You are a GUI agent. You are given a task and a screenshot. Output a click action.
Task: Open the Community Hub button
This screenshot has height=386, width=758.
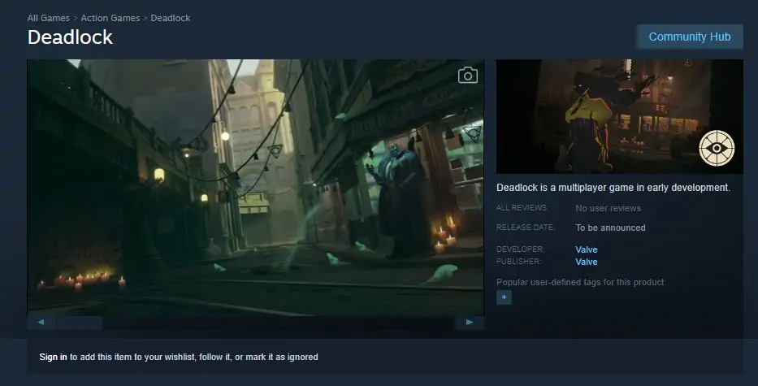(690, 37)
